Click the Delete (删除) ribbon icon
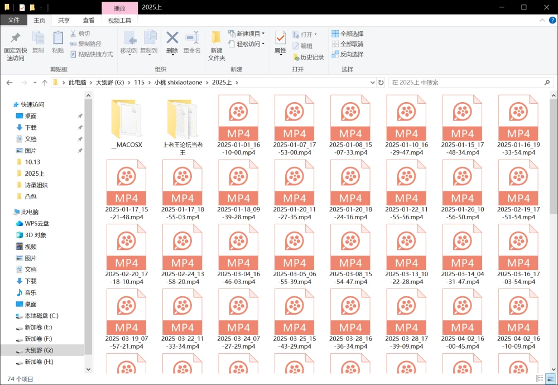The width and height of the screenshot is (558, 385). [172, 42]
